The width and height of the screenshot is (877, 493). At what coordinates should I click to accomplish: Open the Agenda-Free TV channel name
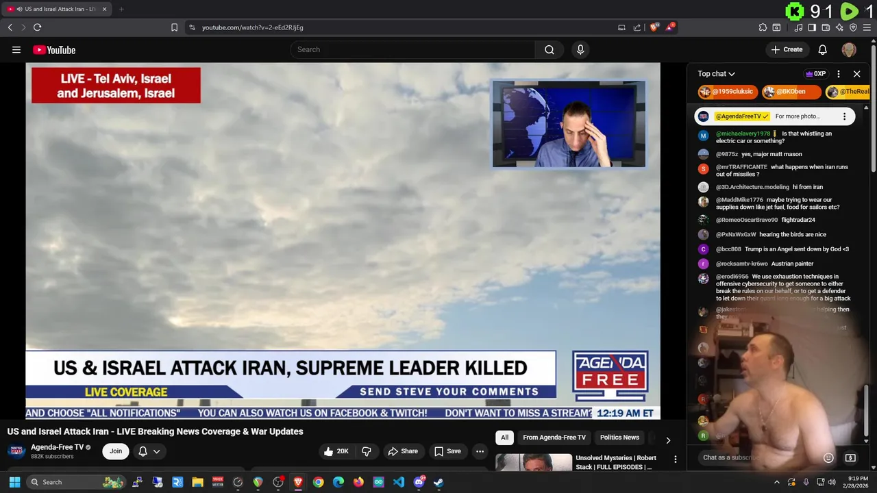point(57,447)
